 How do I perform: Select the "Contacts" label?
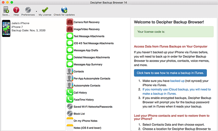tap(79, 71)
